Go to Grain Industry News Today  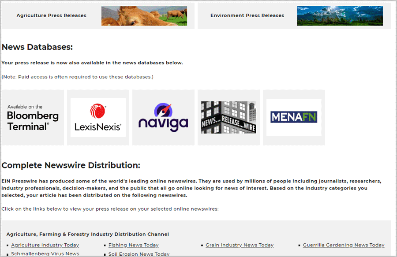[240, 245]
